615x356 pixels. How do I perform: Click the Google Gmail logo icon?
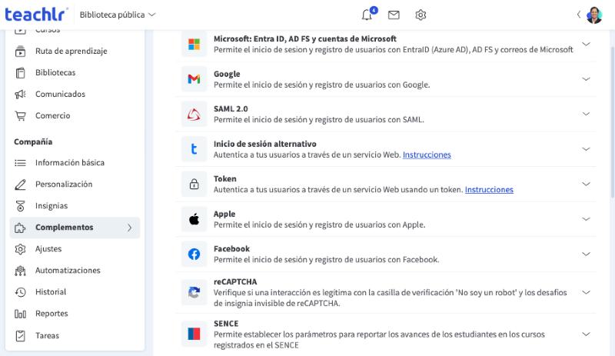pyautogui.click(x=194, y=79)
